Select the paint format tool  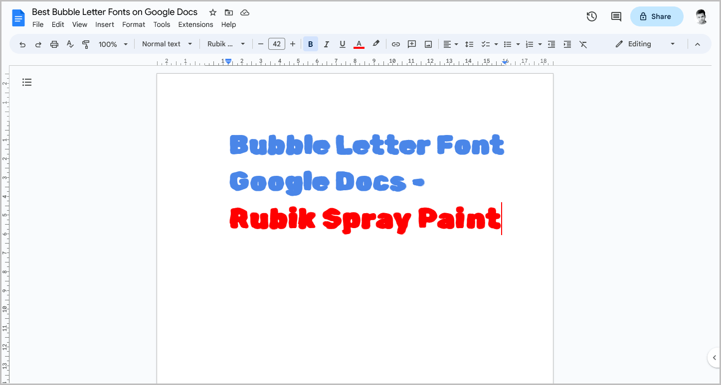click(86, 44)
